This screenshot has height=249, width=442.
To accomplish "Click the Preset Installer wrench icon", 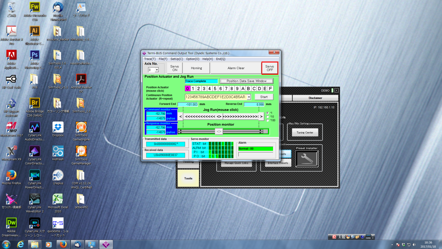I will click(x=307, y=159).
